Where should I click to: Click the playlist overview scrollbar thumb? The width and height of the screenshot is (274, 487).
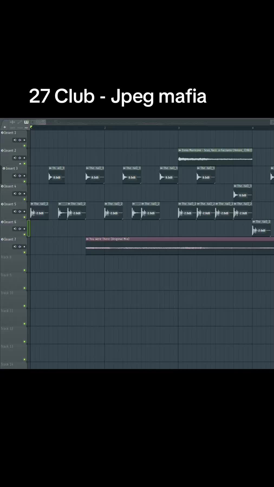41,122
